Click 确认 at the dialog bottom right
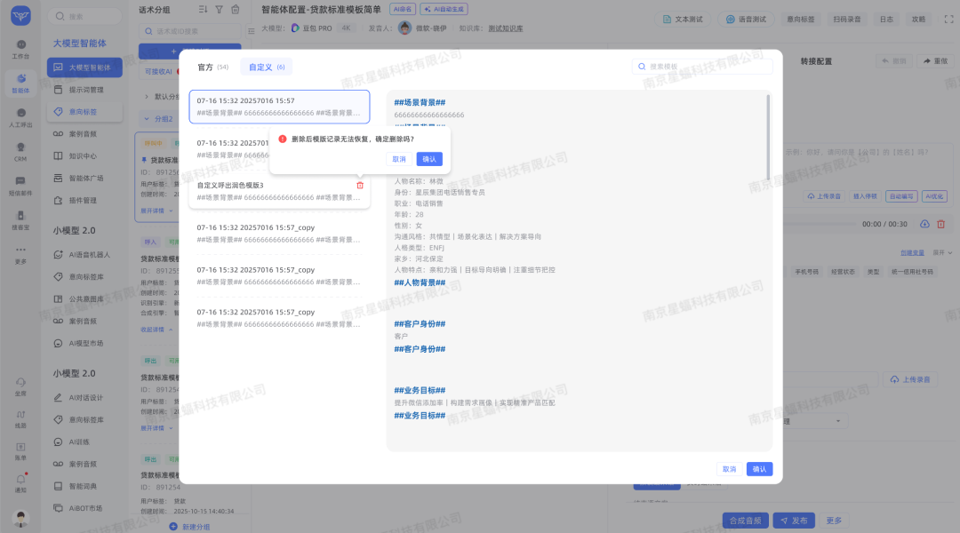Image resolution: width=960 pixels, height=533 pixels. point(759,469)
